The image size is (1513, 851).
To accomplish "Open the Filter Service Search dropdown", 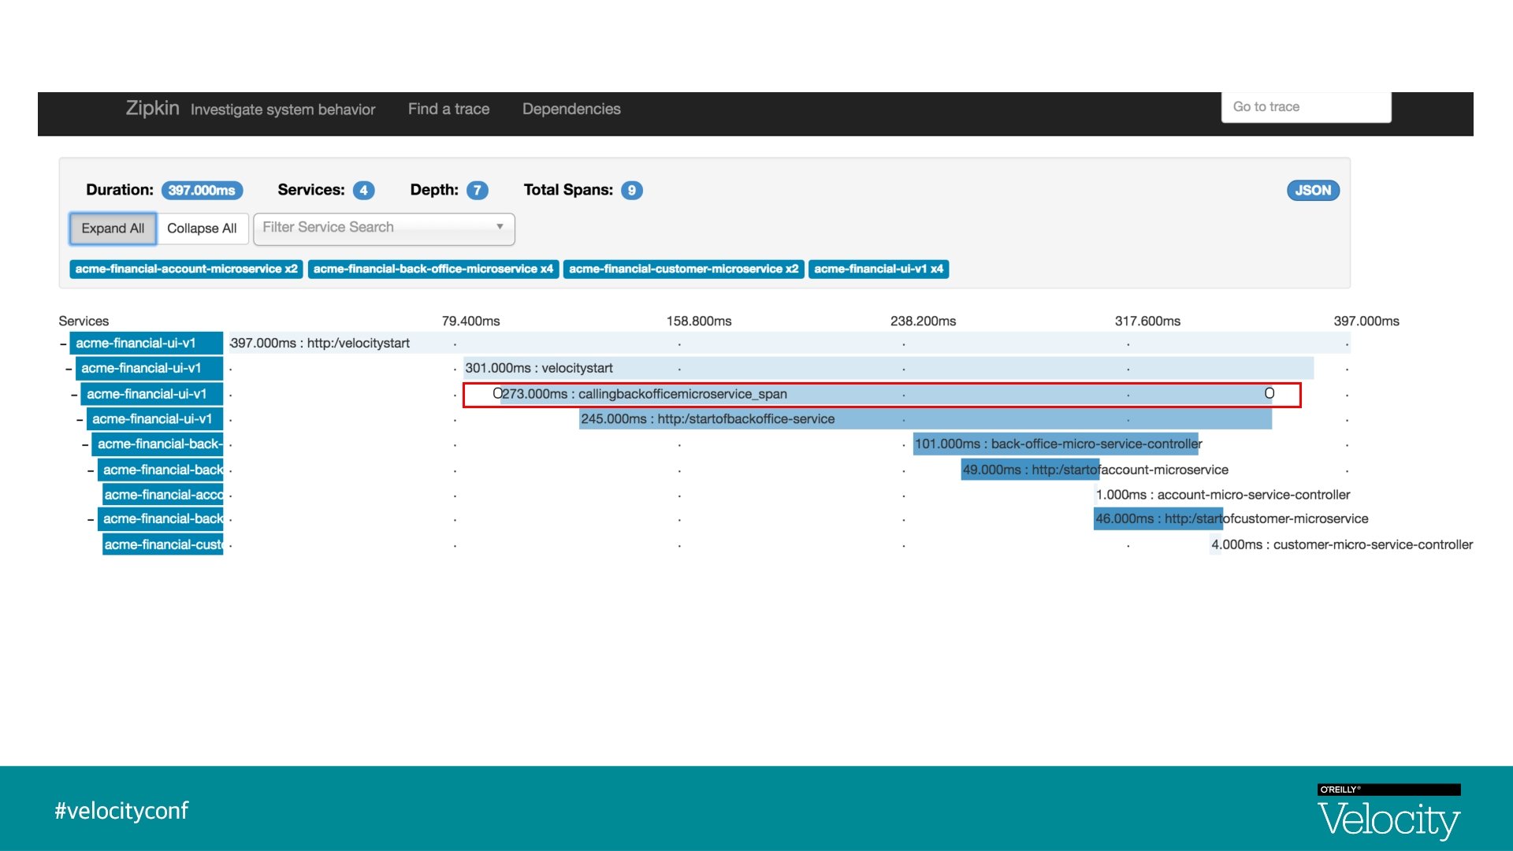I will tap(384, 228).
